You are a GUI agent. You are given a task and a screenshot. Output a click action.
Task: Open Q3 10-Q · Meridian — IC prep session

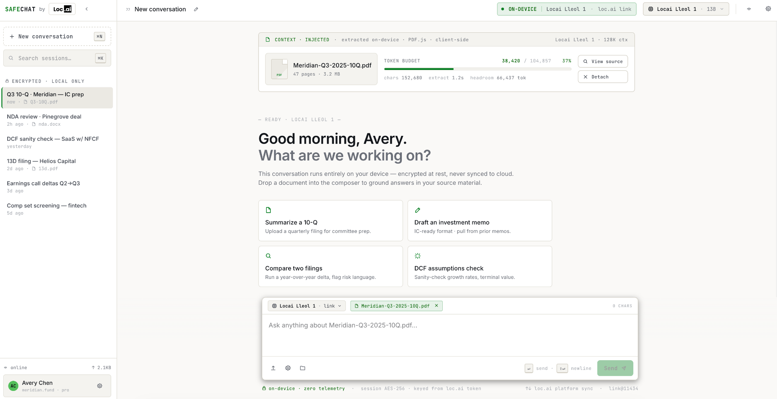coord(57,98)
